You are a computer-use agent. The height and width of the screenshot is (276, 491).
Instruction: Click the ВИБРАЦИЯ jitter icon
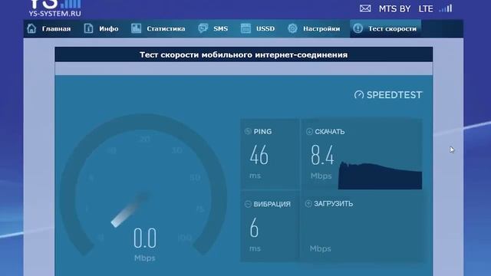click(x=248, y=204)
